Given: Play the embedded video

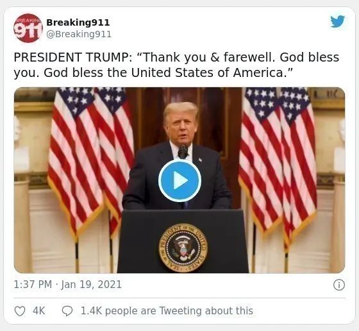Looking at the screenshot, I should pyautogui.click(x=180, y=181).
